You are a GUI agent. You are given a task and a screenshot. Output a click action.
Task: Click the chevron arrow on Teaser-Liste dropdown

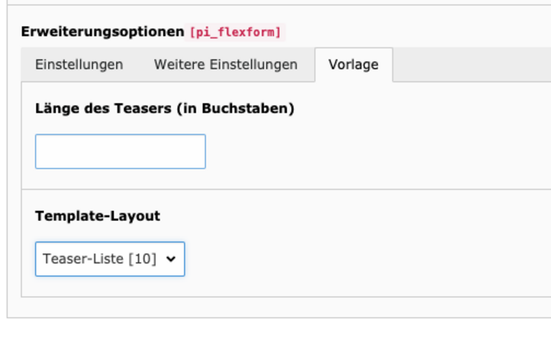[x=171, y=259]
